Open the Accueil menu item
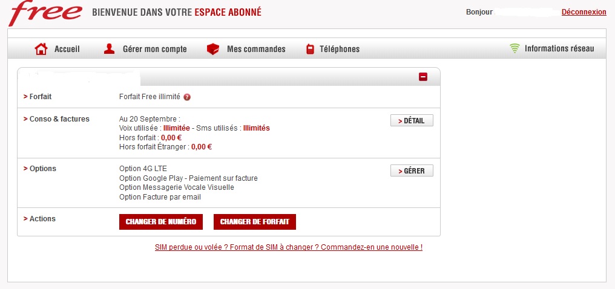Screen dimensions: 615x289 click(x=67, y=49)
